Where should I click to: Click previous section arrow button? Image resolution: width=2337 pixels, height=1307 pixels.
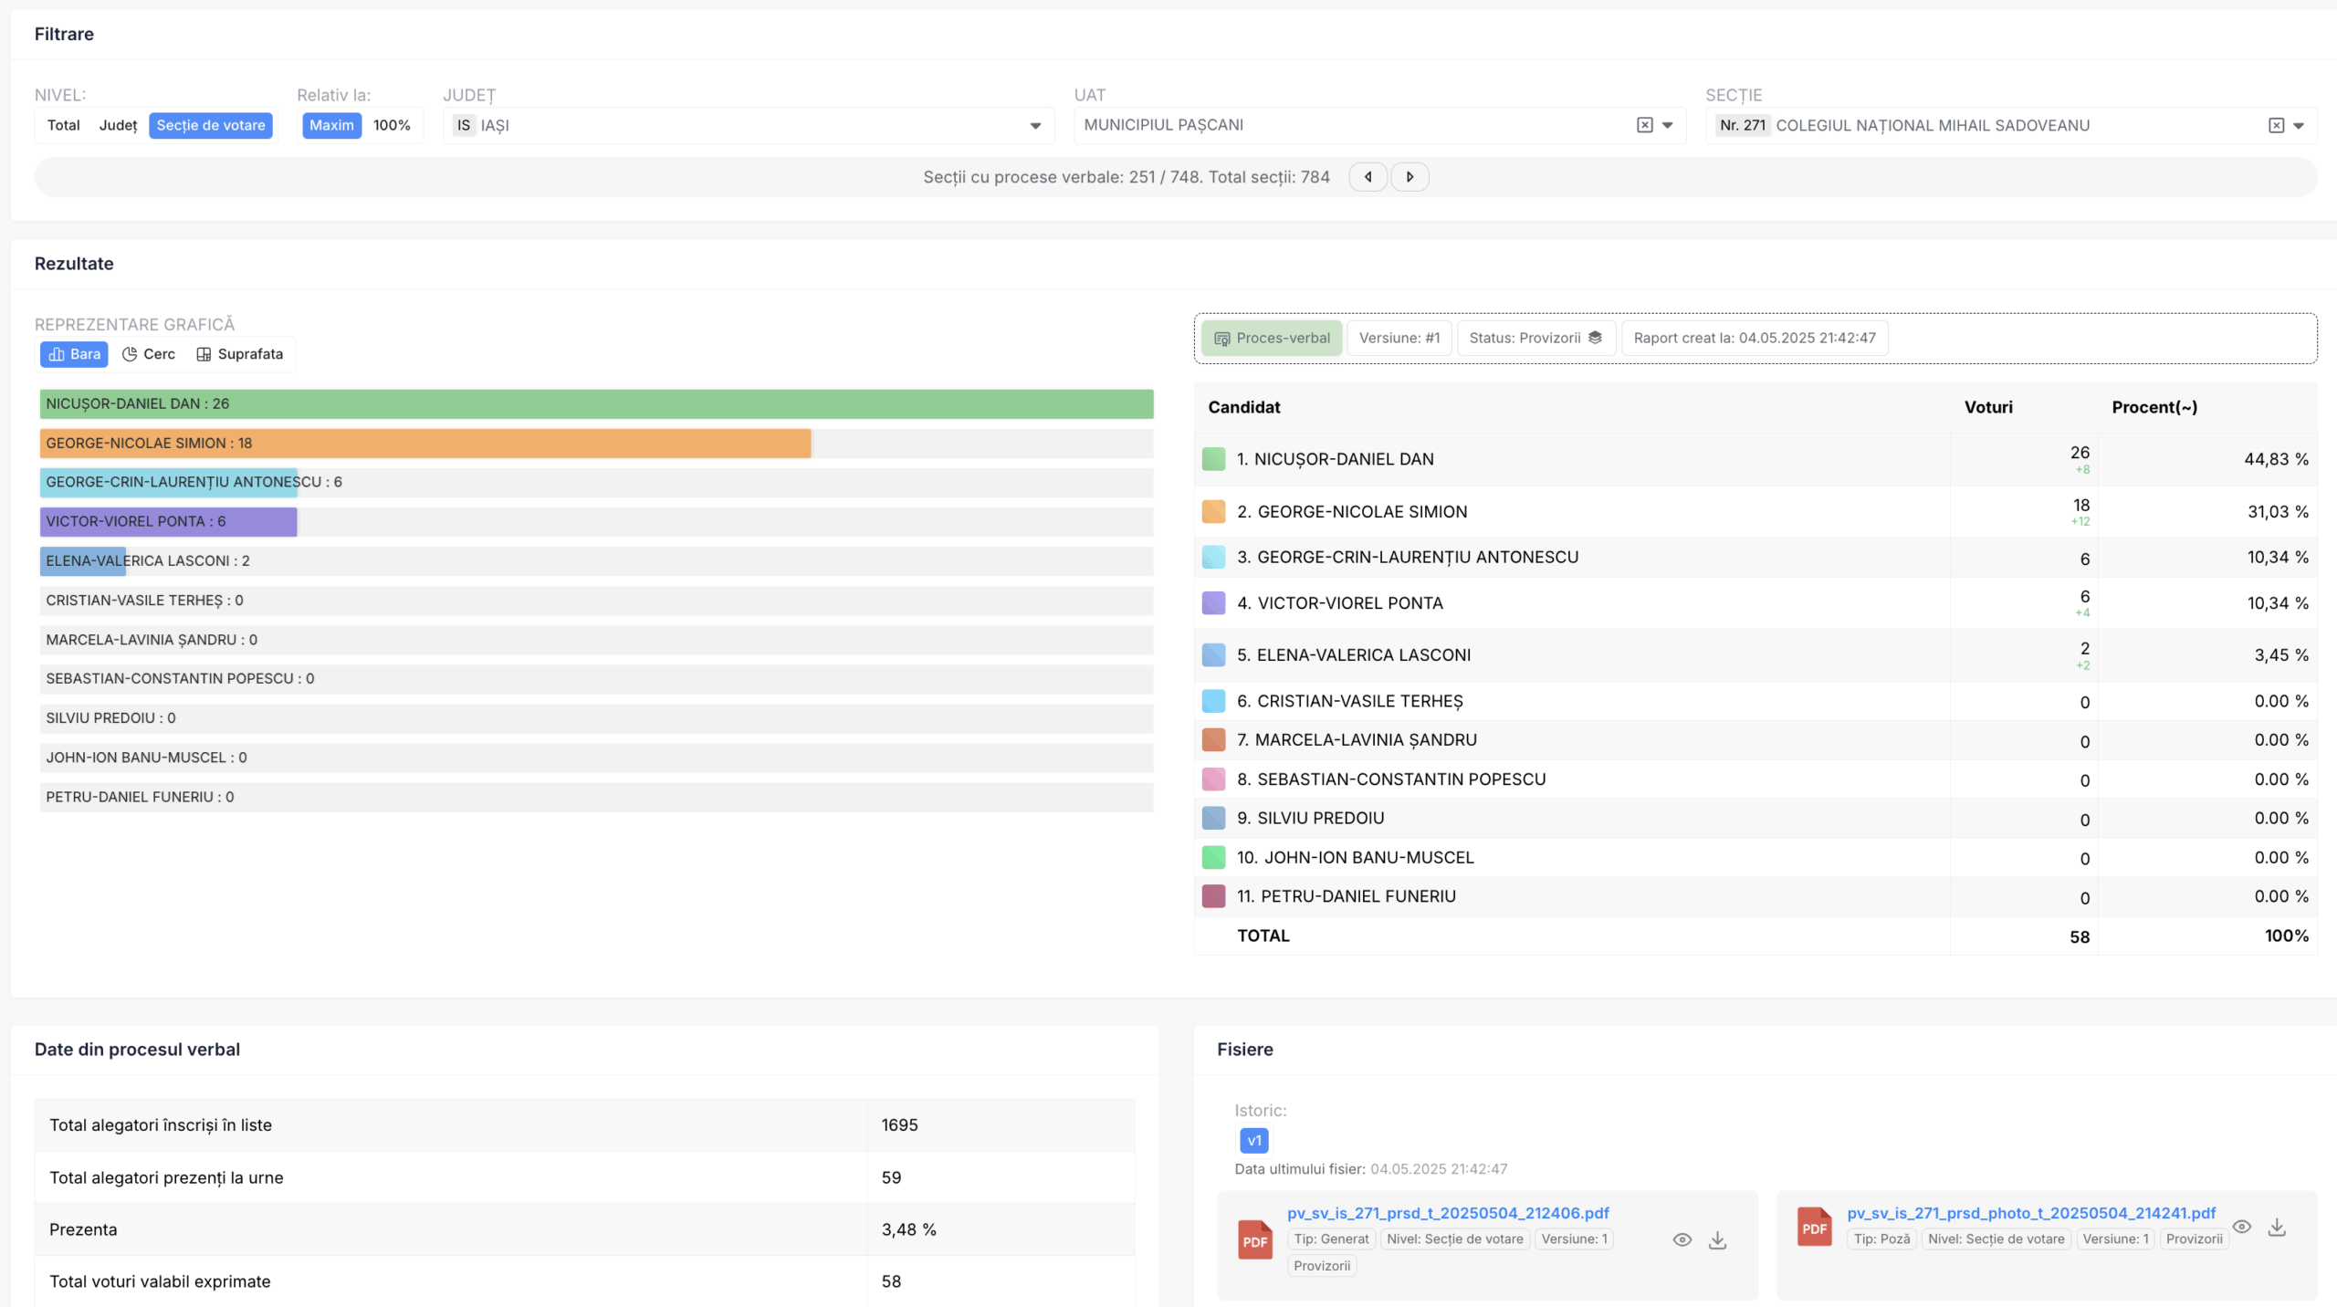(x=1368, y=177)
